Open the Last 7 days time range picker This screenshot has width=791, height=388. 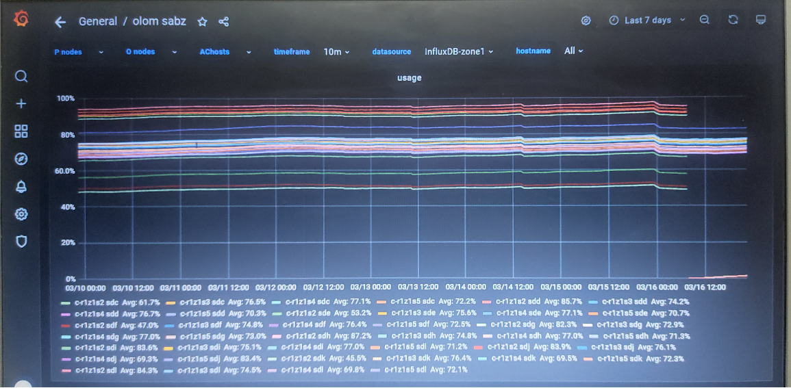[x=647, y=20]
